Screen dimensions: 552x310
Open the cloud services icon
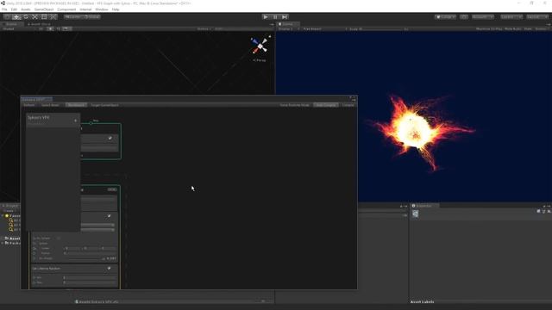[464, 17]
